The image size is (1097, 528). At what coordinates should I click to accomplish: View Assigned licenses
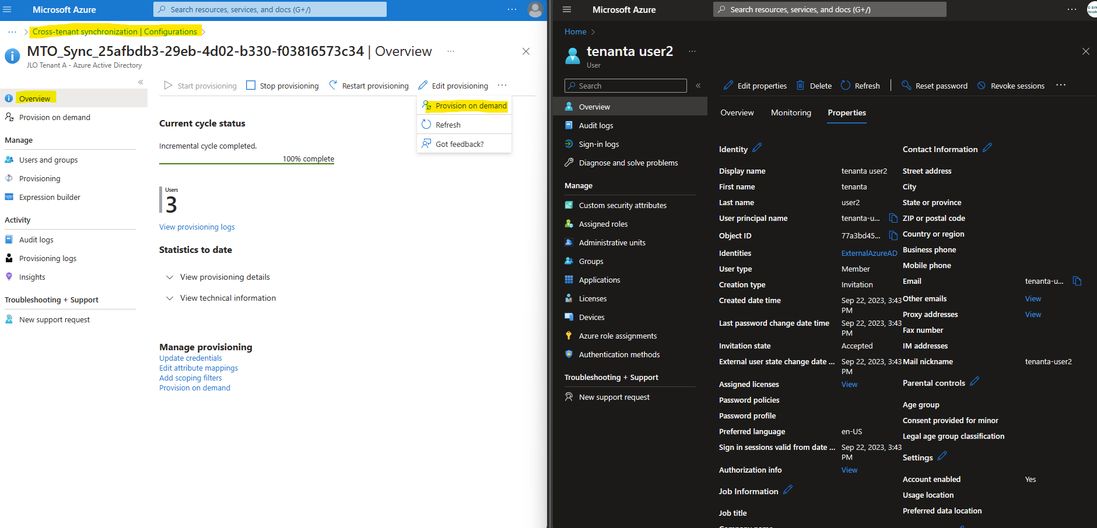click(x=849, y=384)
